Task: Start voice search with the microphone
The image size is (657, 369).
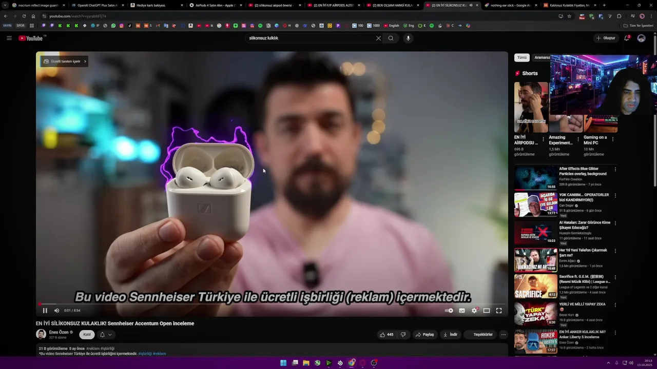Action: 408,38
